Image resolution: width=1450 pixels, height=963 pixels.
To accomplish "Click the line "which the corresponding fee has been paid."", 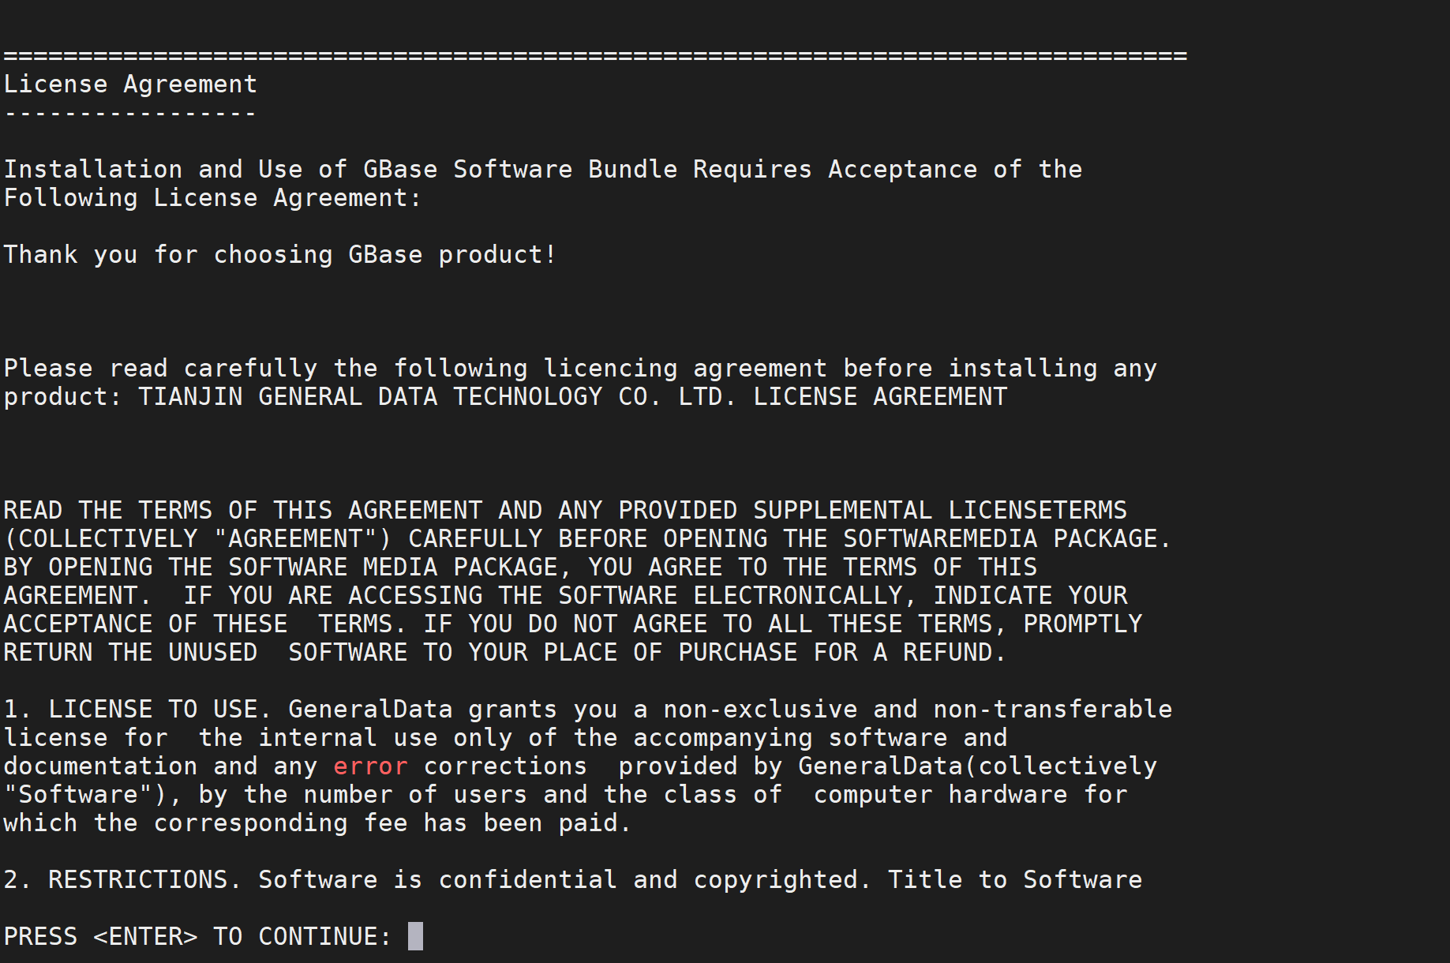I will tap(317, 823).
